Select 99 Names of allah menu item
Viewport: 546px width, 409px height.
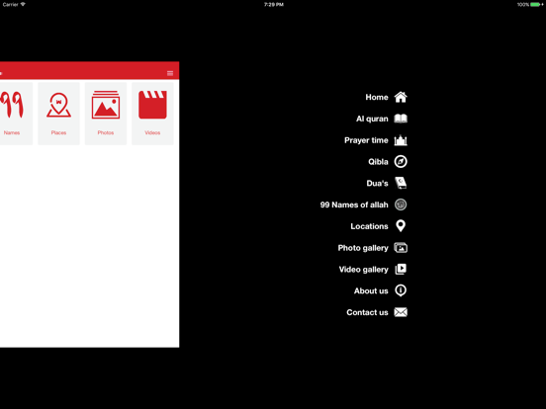tap(354, 204)
